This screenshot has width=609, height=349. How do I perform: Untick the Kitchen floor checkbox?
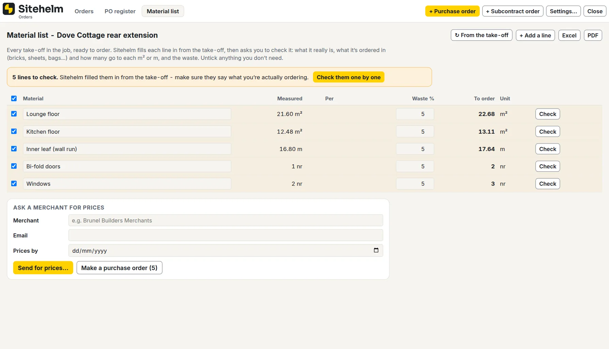click(x=14, y=131)
